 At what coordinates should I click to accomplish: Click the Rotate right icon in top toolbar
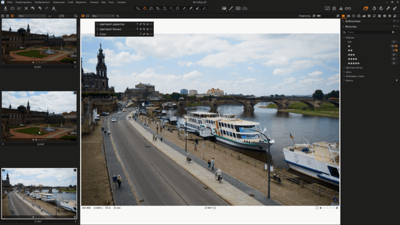(381, 8)
